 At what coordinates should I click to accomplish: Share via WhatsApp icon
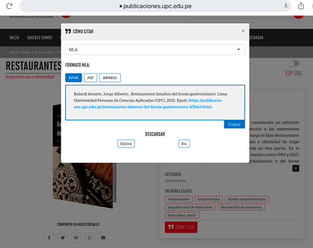(90, 238)
